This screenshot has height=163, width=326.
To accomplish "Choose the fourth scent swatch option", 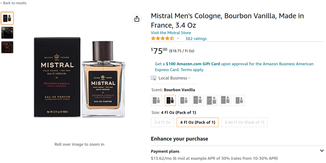I will [198, 100].
